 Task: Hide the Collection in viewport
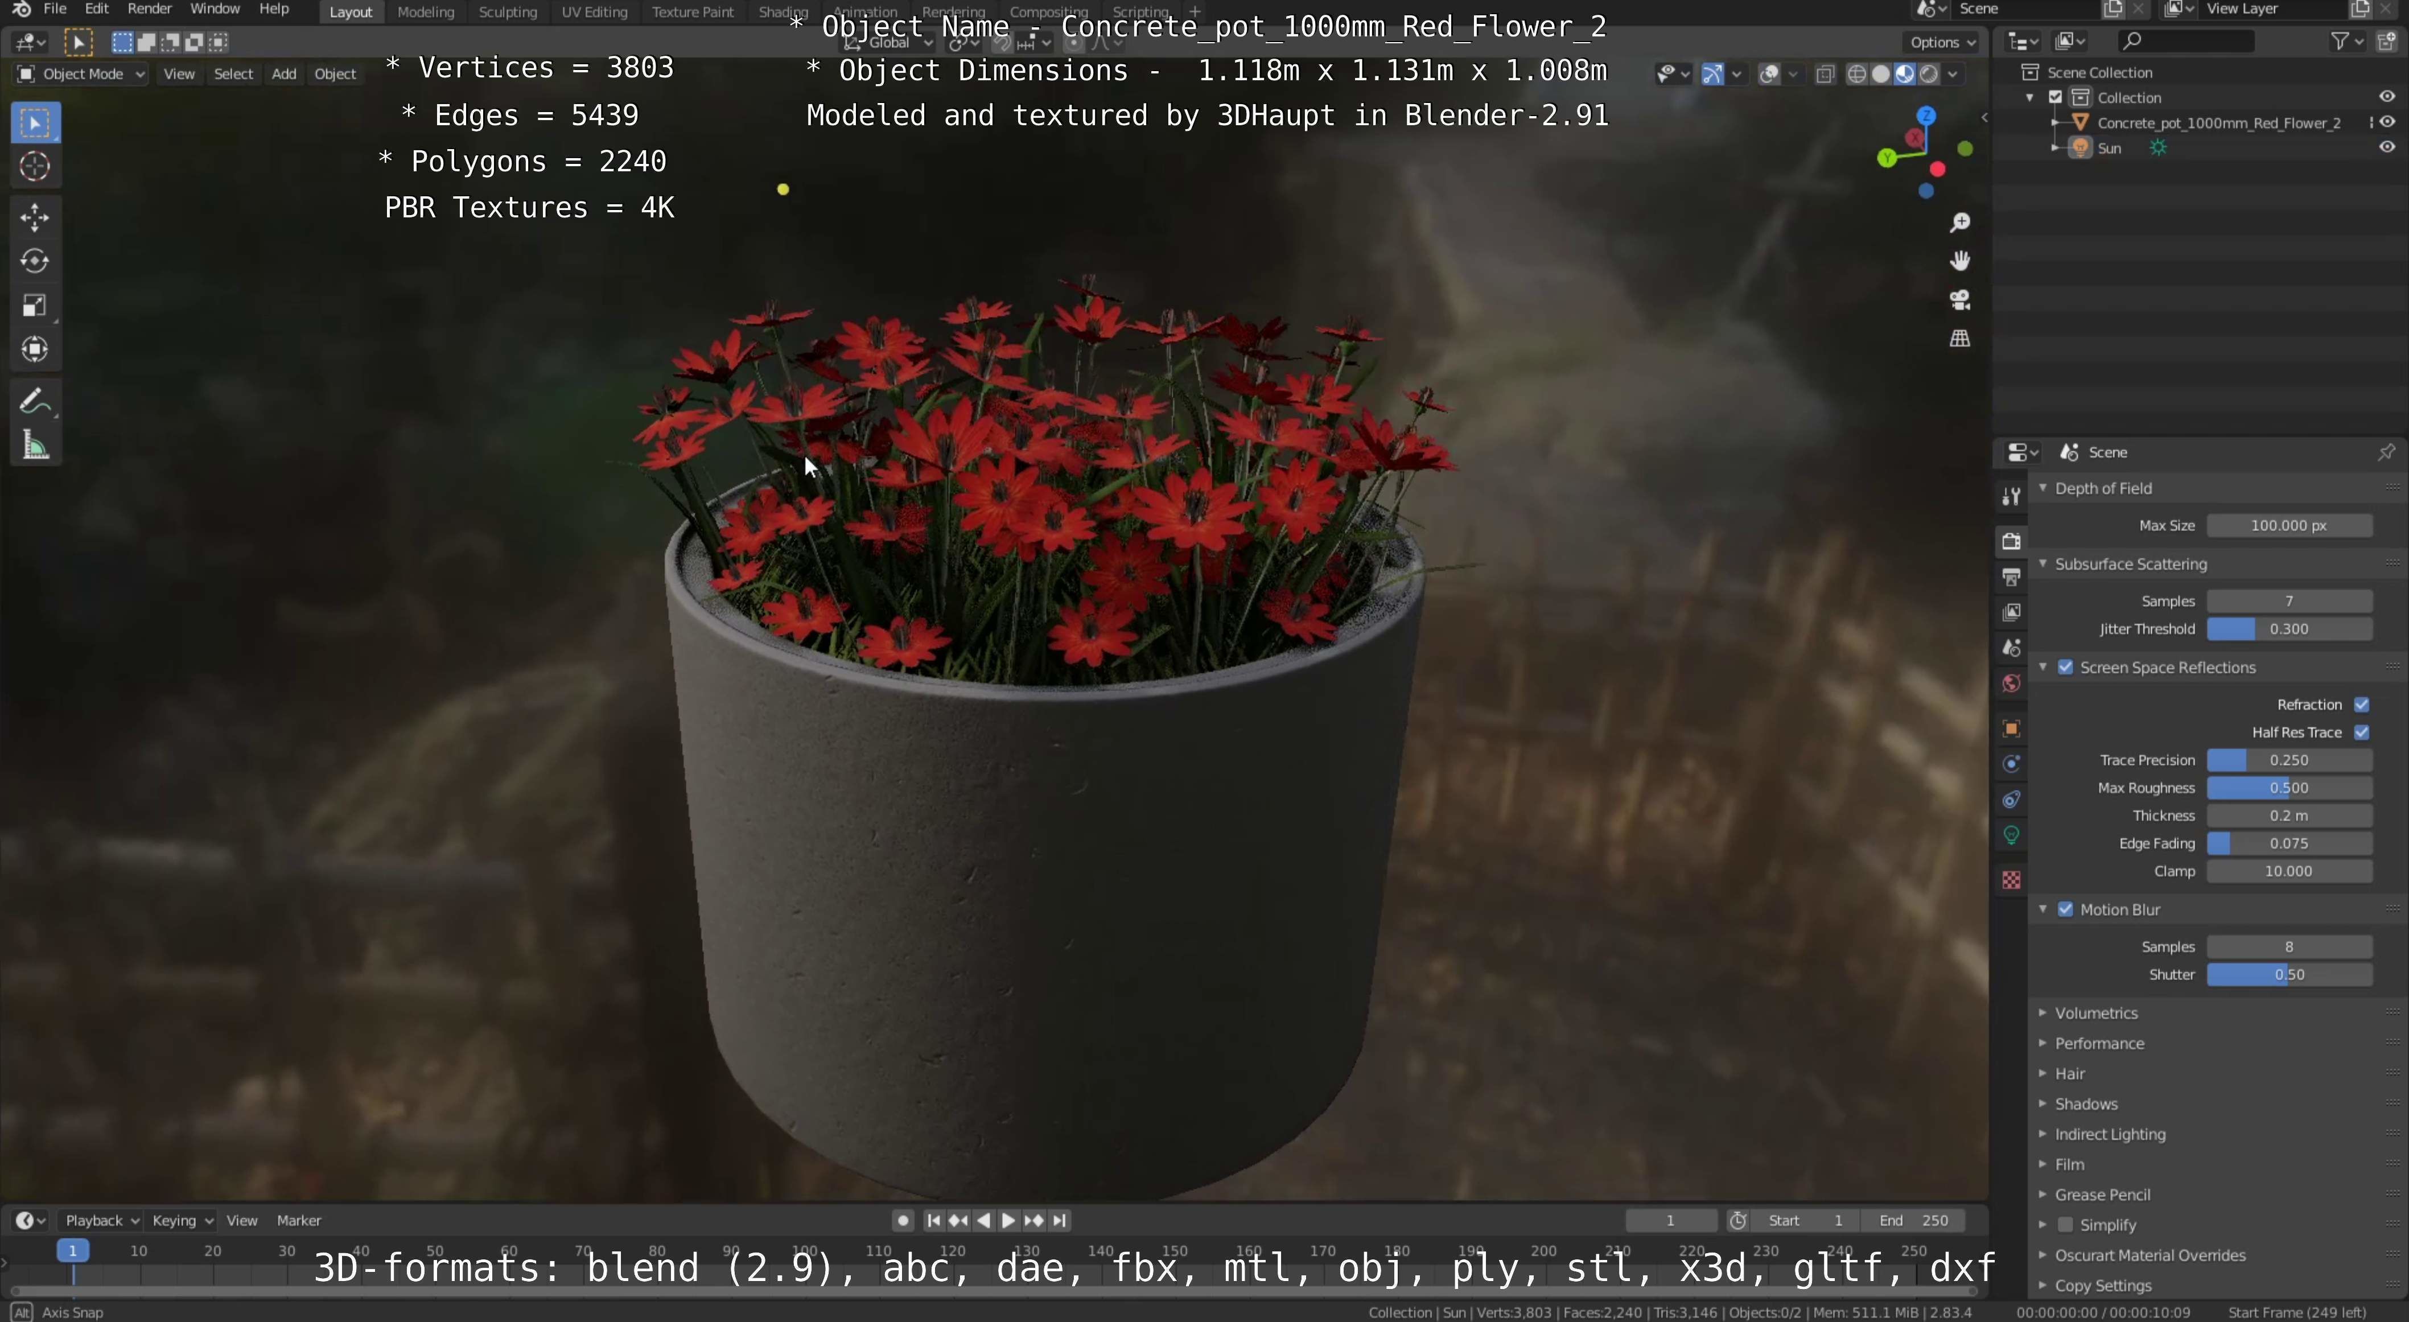click(2387, 97)
